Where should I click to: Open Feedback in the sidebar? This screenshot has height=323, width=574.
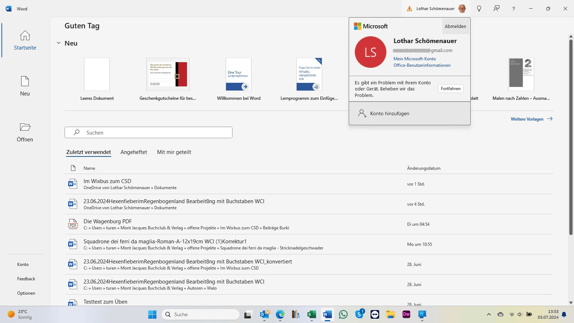pos(26,279)
